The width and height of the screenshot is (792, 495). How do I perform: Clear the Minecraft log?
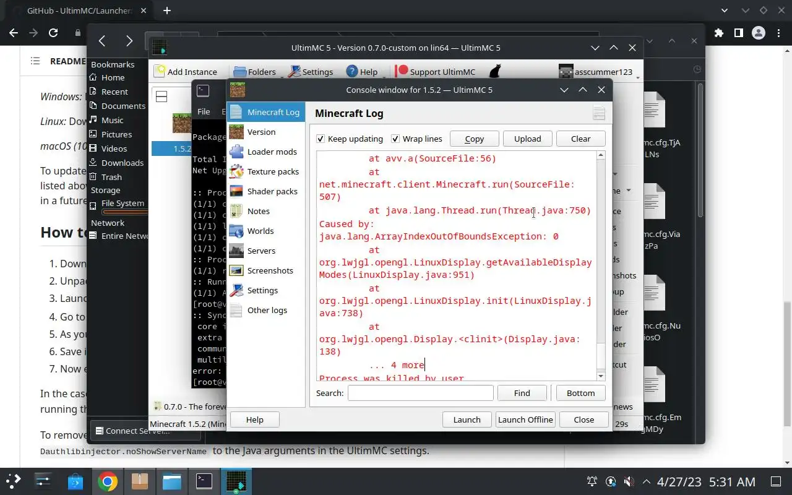580,139
